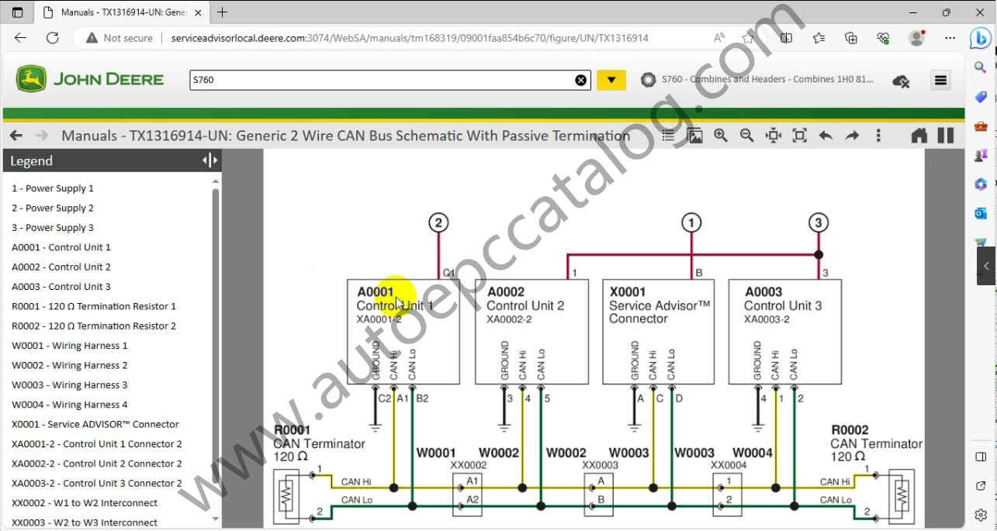Open the hamburger main menu
Screen dimensions: 997x531
click(941, 80)
